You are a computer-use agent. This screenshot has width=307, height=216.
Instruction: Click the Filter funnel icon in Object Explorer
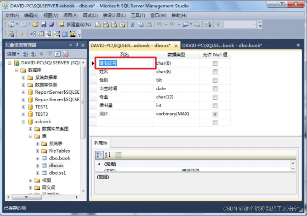click(x=50, y=54)
